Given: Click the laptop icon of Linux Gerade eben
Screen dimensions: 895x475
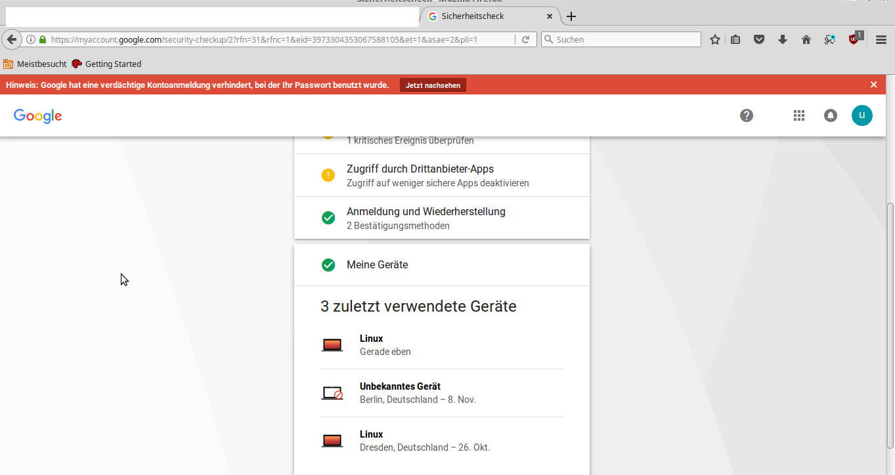Looking at the screenshot, I should tap(332, 345).
